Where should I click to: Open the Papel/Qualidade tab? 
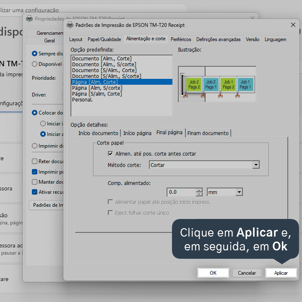104,39
